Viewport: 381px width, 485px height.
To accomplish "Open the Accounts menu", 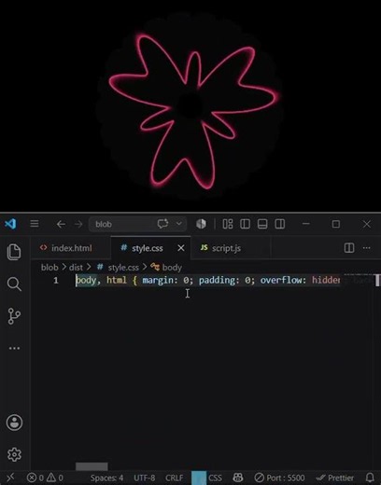I will point(14,423).
